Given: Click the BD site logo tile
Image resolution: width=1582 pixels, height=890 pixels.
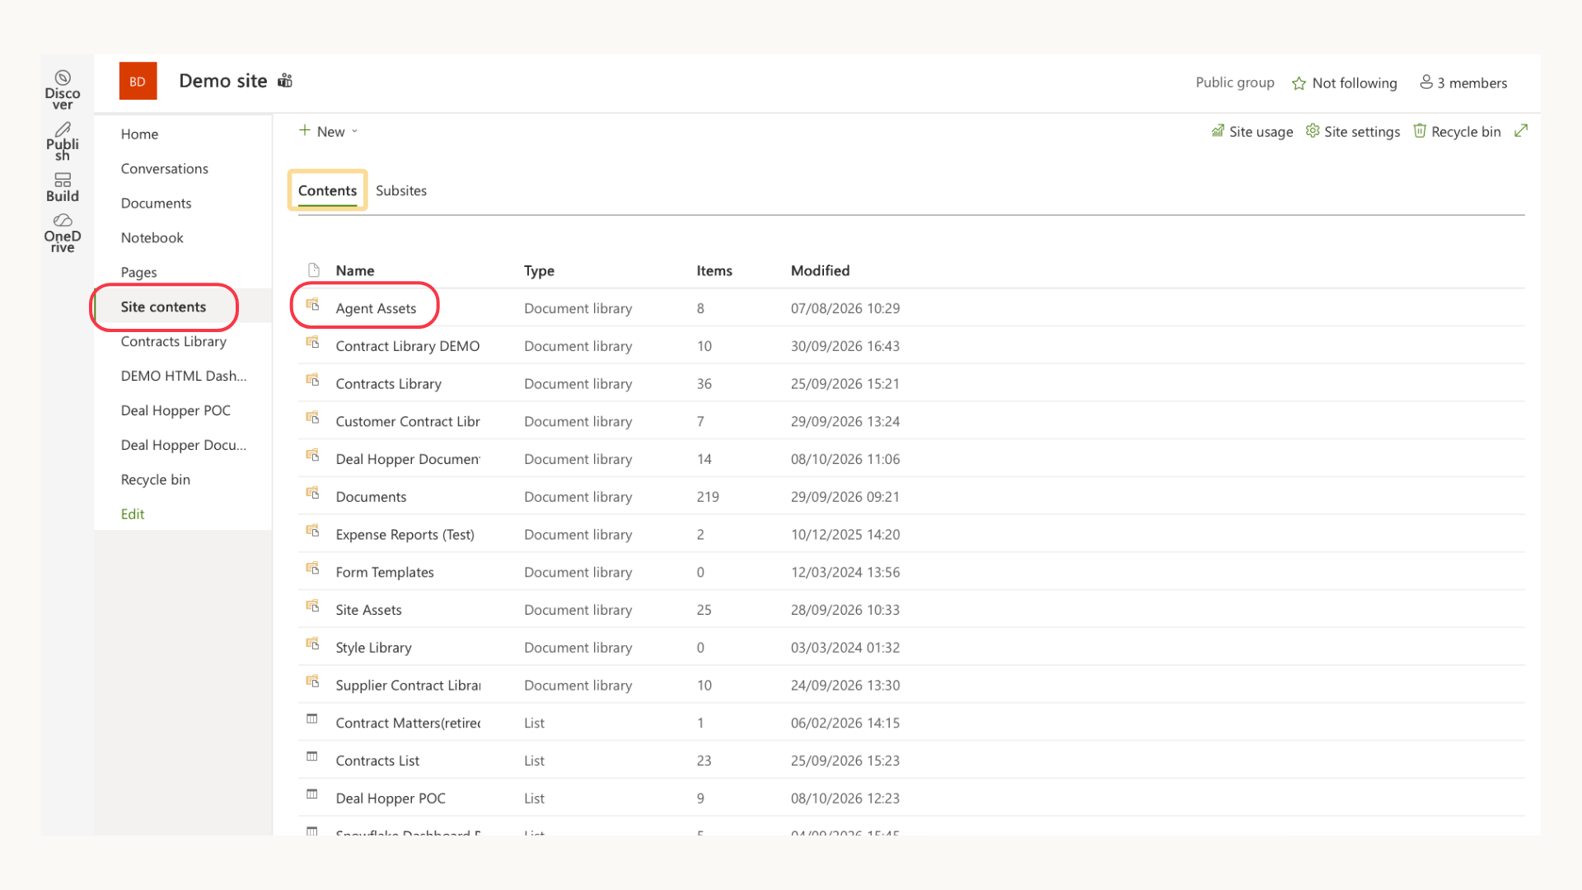Looking at the screenshot, I should coord(138,82).
